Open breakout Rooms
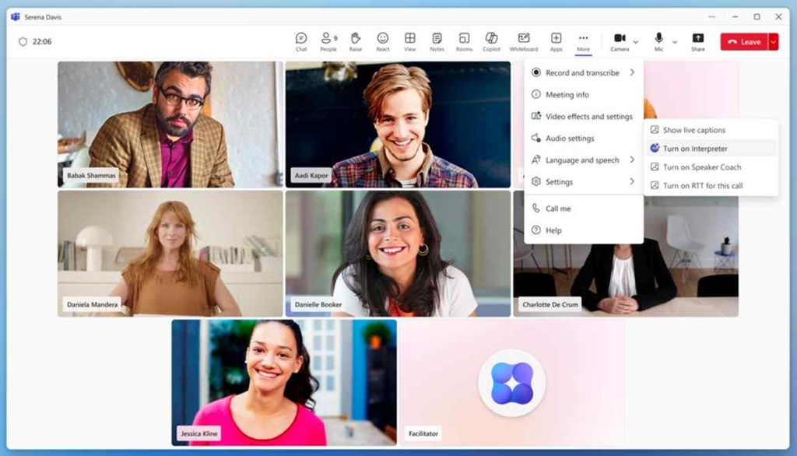The image size is (797, 456). [464, 41]
